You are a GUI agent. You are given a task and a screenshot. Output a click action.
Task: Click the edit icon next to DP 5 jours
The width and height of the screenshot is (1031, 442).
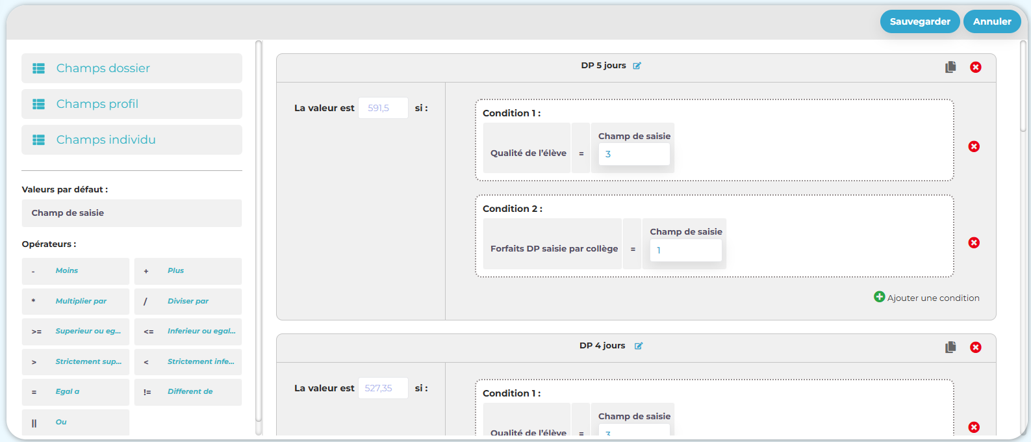(x=637, y=66)
